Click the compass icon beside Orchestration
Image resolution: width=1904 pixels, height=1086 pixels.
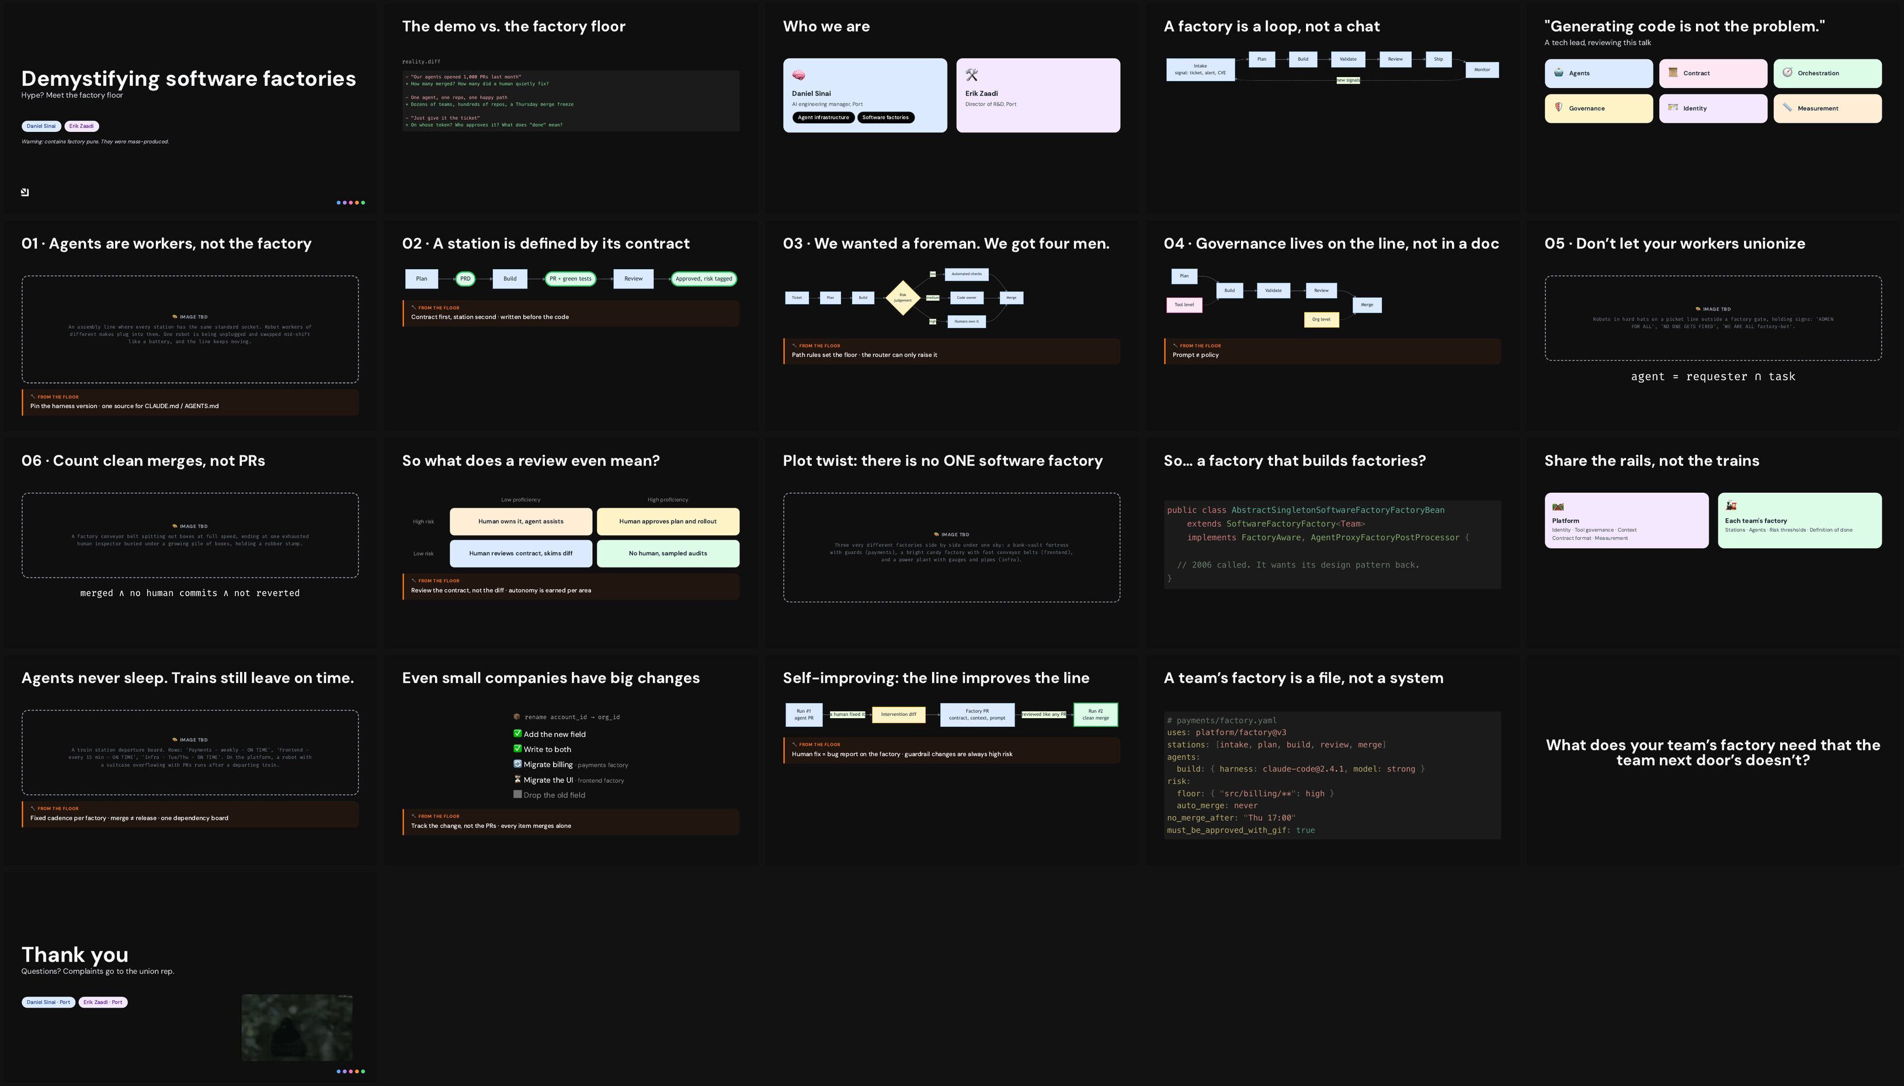click(1788, 72)
